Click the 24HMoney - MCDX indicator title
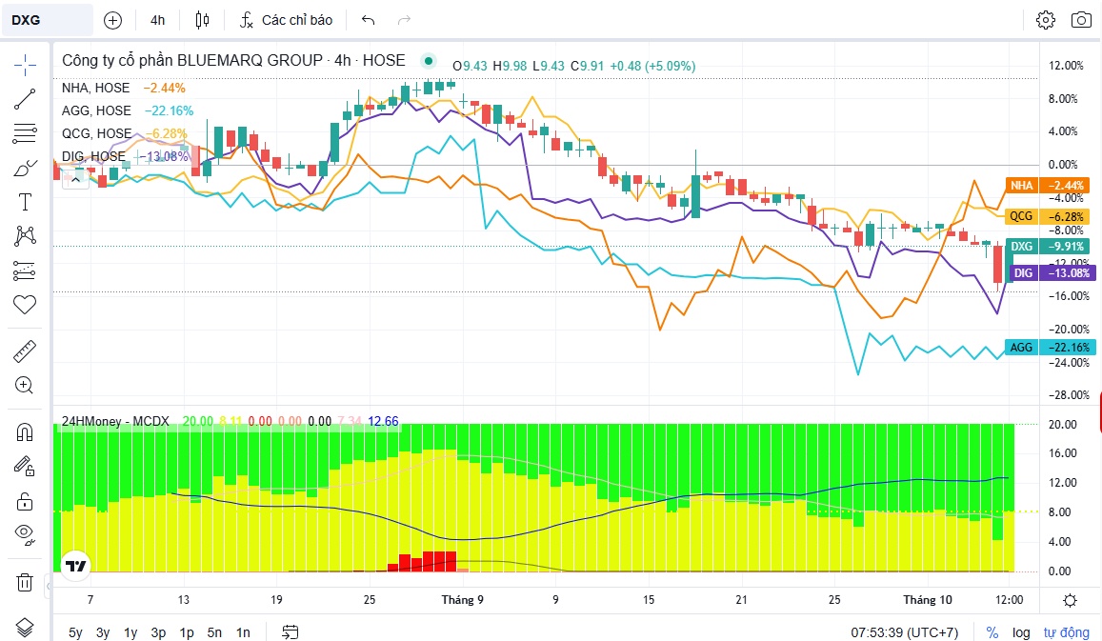This screenshot has width=1102, height=641. click(115, 421)
